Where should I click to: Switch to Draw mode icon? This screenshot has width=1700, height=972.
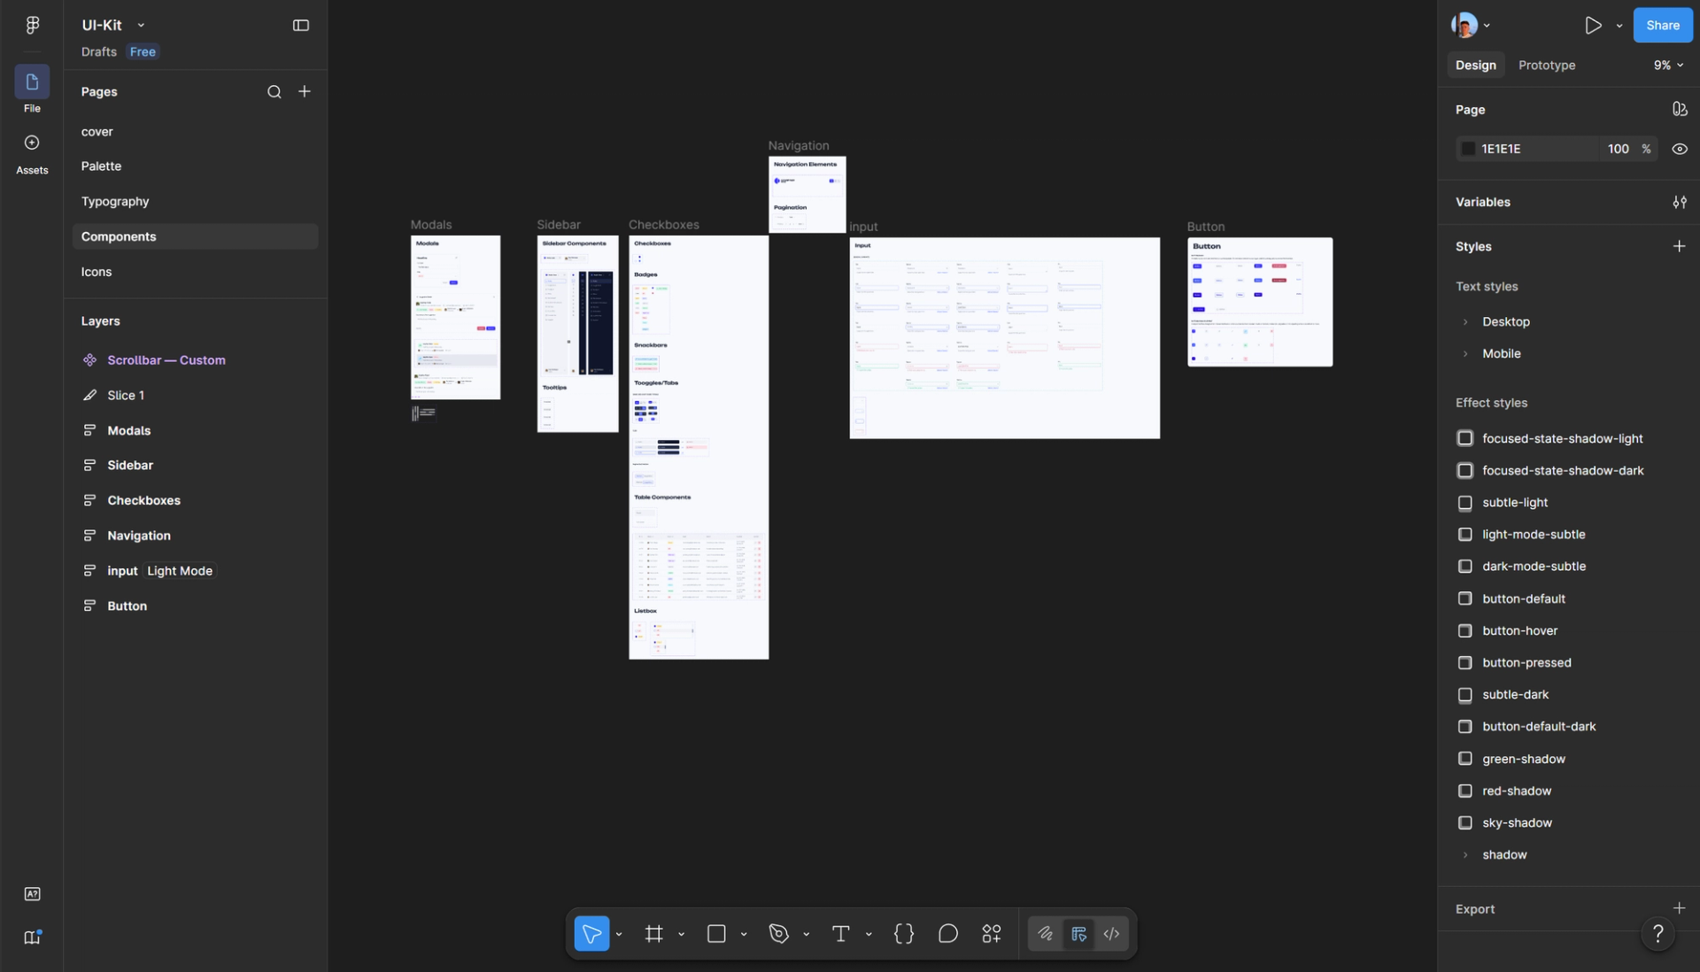click(1046, 934)
